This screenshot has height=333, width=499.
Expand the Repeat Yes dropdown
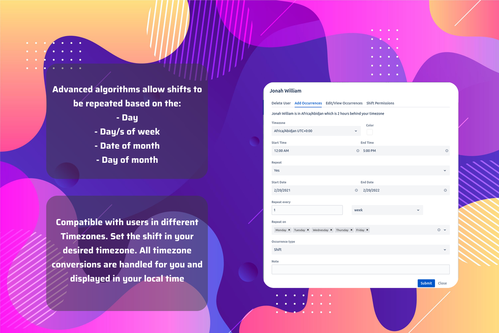pyautogui.click(x=360, y=171)
